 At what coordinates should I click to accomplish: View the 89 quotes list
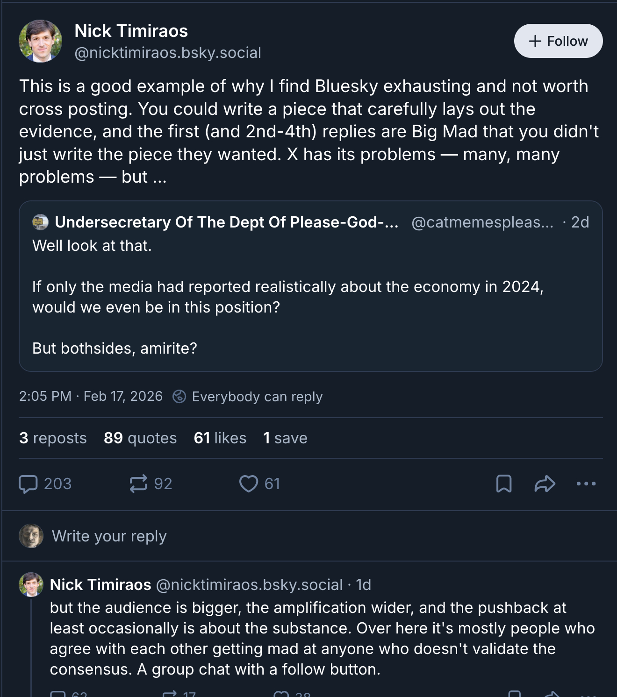pos(140,438)
